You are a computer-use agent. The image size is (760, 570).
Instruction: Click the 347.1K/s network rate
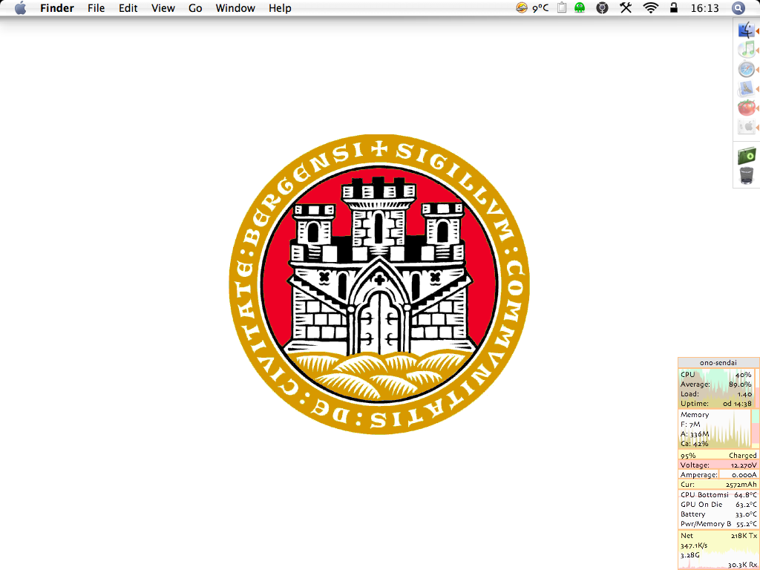(x=694, y=546)
